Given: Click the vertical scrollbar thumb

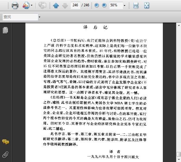Looking at the screenshot, I should [179, 154].
